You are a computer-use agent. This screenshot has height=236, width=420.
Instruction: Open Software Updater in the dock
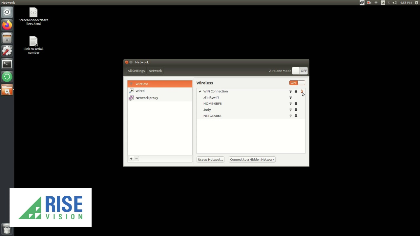pyautogui.click(x=7, y=77)
